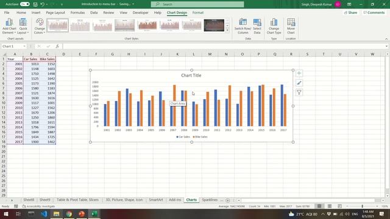Open the Select Data dialog
This screenshot has height=219, width=390.
[257, 26]
